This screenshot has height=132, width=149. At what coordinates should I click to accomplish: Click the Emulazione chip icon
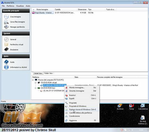tap(7, 50)
